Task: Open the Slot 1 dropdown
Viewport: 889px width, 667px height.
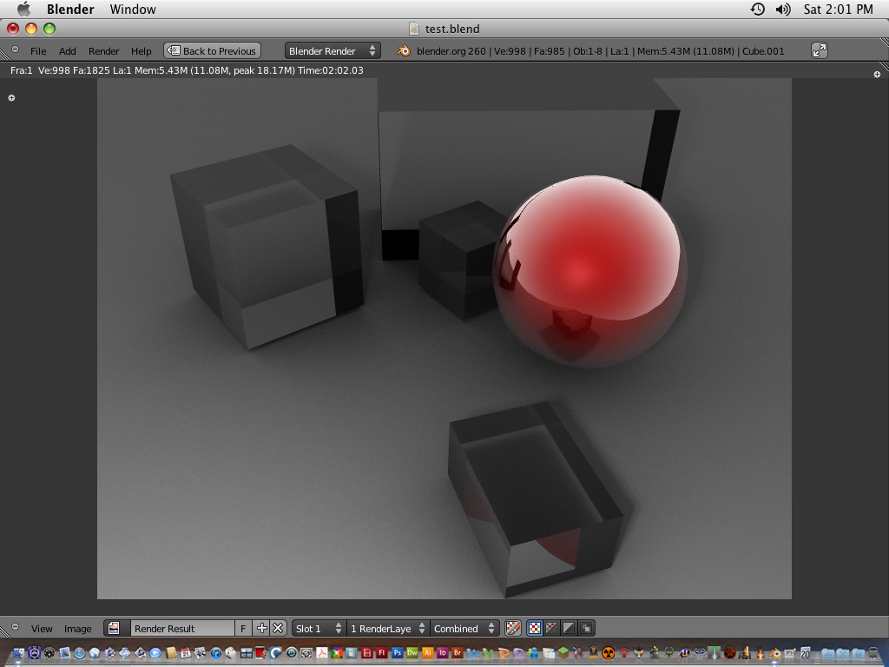Action: (x=319, y=629)
